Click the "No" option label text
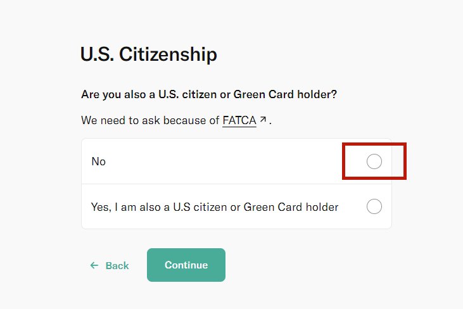Viewport: 463px width, 309px height. (98, 161)
